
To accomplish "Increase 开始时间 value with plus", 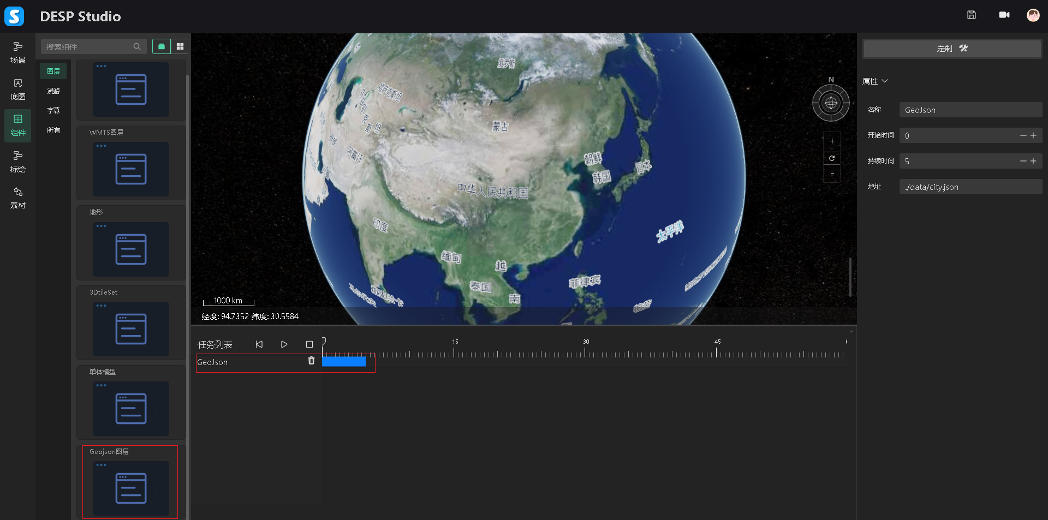I will tap(1033, 135).
